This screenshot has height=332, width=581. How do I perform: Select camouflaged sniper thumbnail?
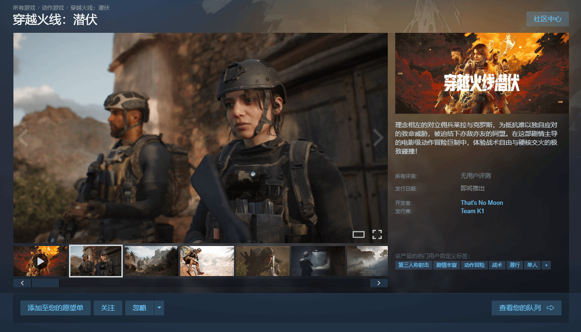[x=263, y=261]
